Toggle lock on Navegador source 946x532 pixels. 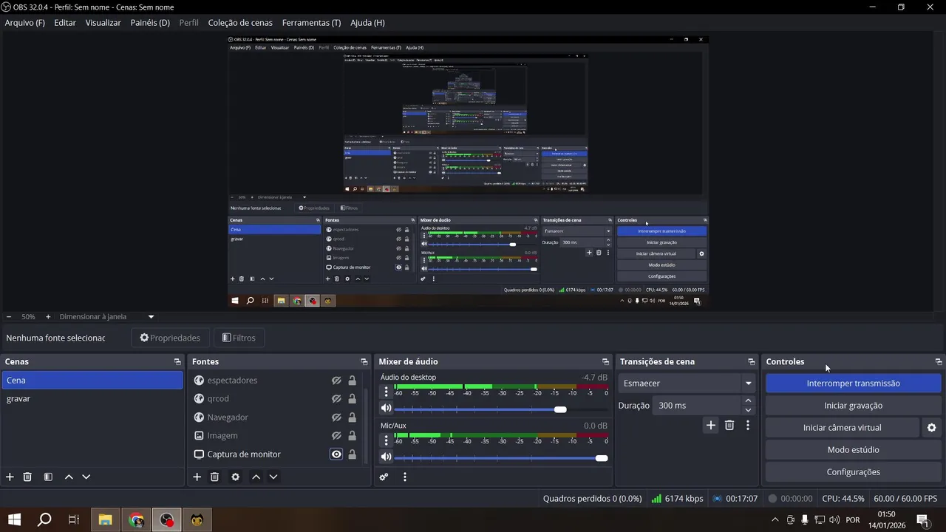tap(352, 417)
